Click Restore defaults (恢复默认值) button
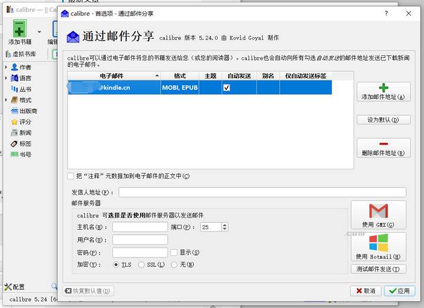The height and width of the screenshot is (308, 424). pyautogui.click(x=88, y=291)
